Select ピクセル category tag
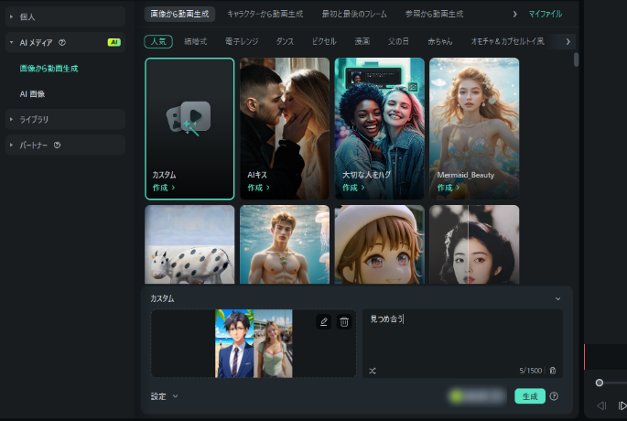627x421 pixels. tap(324, 41)
